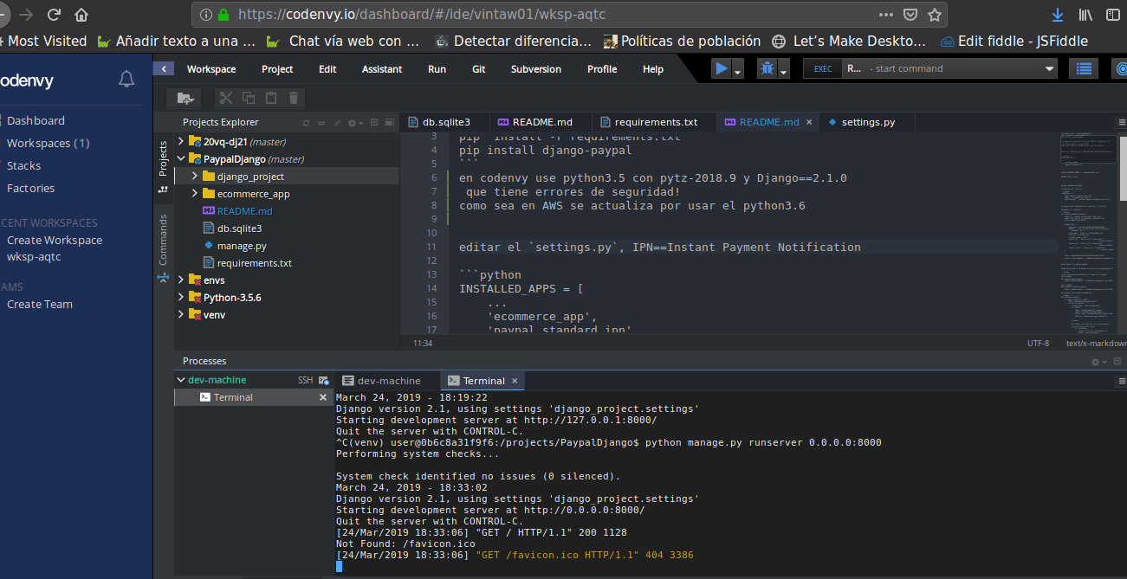Open the Workspace menu
The width and height of the screenshot is (1127, 579).
[x=211, y=69]
